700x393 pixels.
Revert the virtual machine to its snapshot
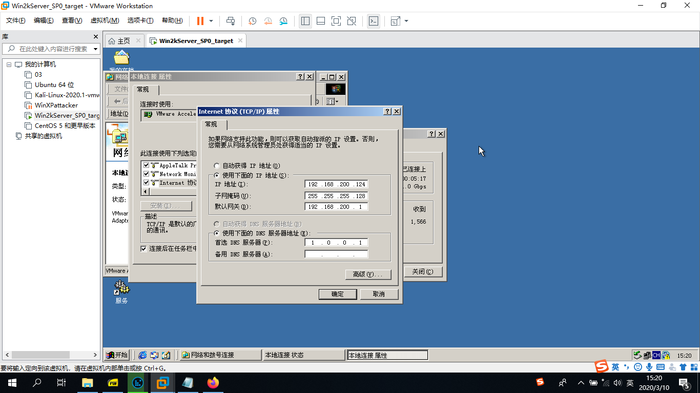tap(268, 21)
